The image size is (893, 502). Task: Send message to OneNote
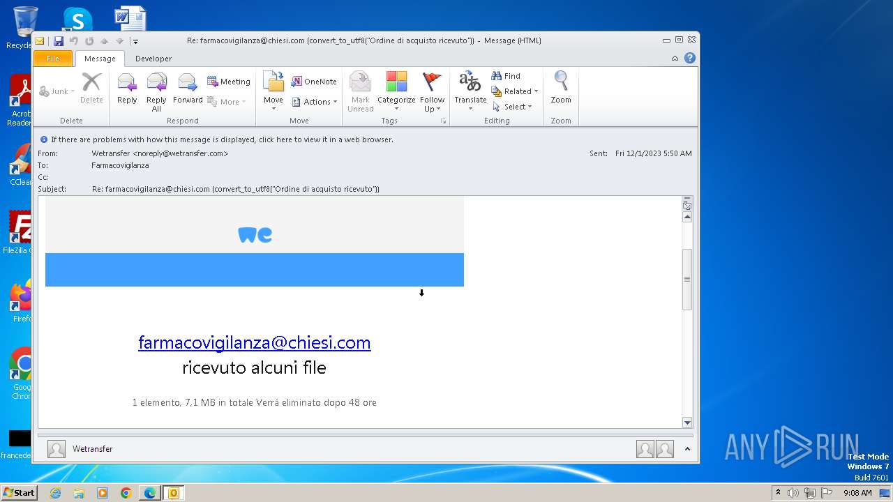pyautogui.click(x=314, y=82)
